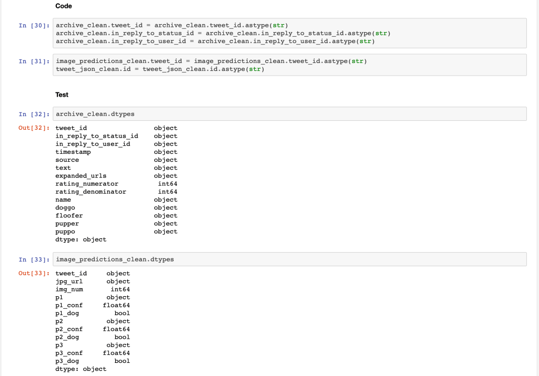This screenshot has width=539, height=376.
Task: Click the In [31] prompt label
Action: [34, 61]
